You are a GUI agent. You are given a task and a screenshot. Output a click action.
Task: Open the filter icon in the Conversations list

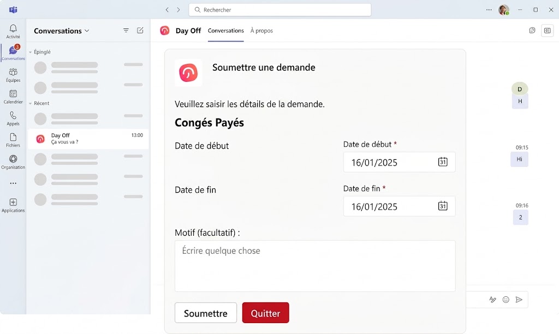(x=126, y=31)
